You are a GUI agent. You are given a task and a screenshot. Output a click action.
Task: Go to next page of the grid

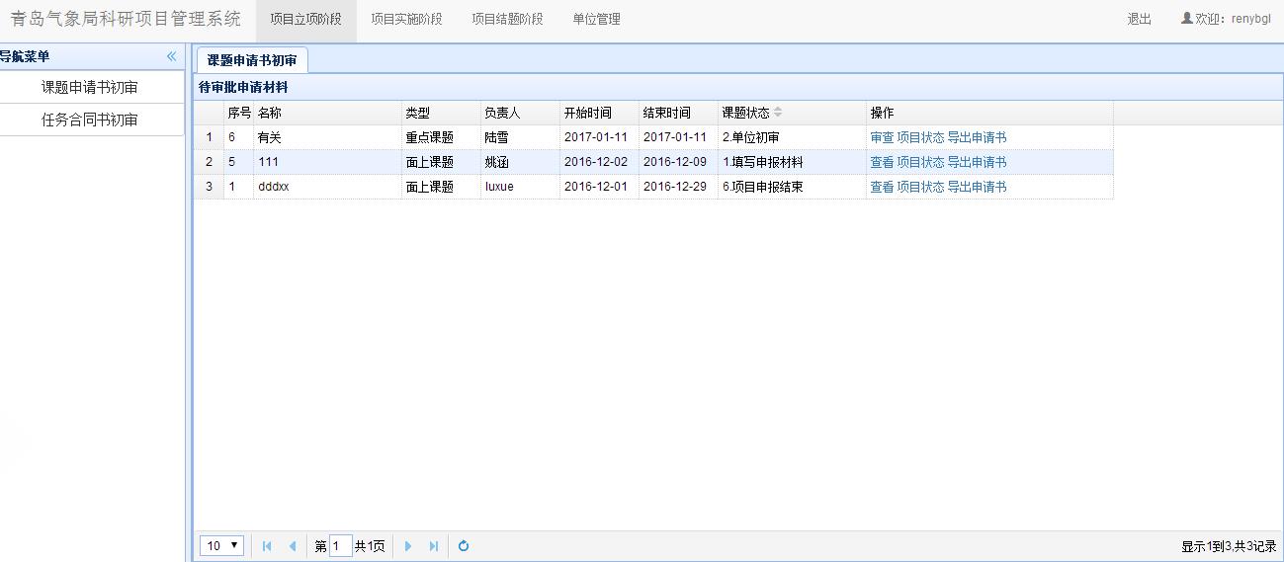408,546
